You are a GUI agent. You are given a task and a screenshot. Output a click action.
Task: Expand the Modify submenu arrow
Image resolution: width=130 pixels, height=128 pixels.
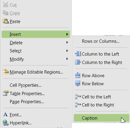pos(67,59)
